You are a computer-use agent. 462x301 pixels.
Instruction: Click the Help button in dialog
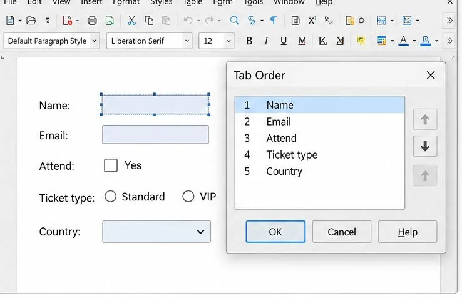pos(408,232)
